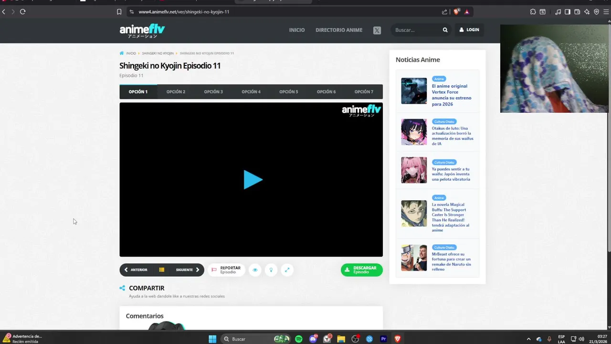The image size is (611, 344).
Task: Toggle the lightbulb lights-off icon
Action: [271, 270]
